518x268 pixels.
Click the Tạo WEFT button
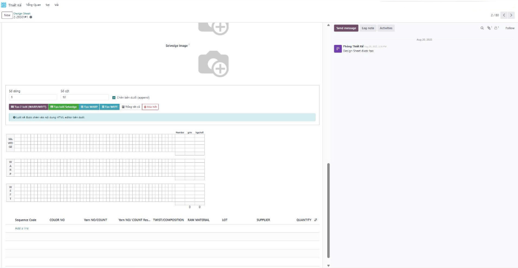click(x=109, y=107)
